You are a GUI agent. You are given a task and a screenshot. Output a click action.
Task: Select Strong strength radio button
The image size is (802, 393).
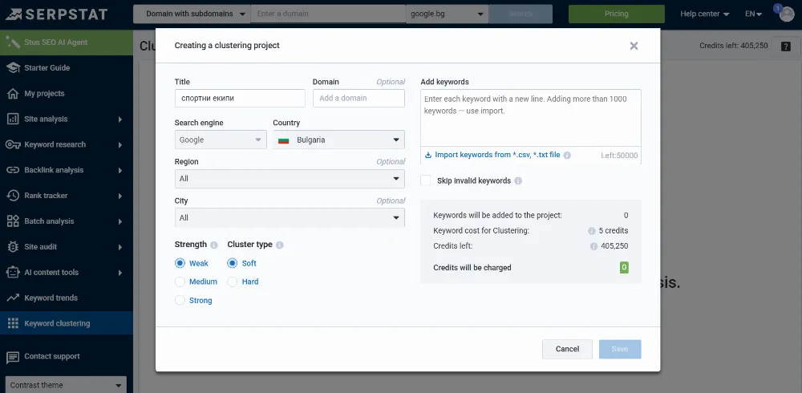tap(180, 301)
